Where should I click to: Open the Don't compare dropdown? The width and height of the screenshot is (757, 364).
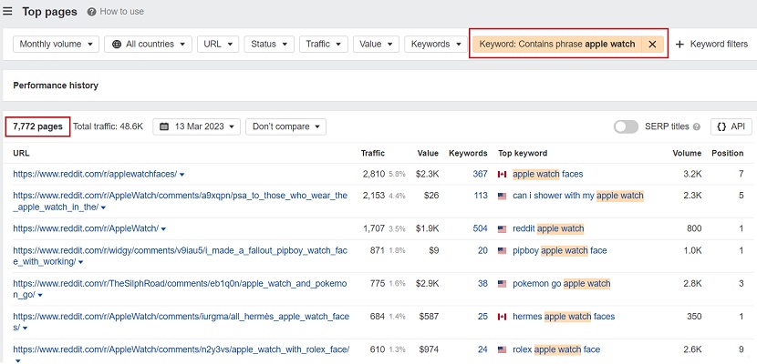pos(285,126)
